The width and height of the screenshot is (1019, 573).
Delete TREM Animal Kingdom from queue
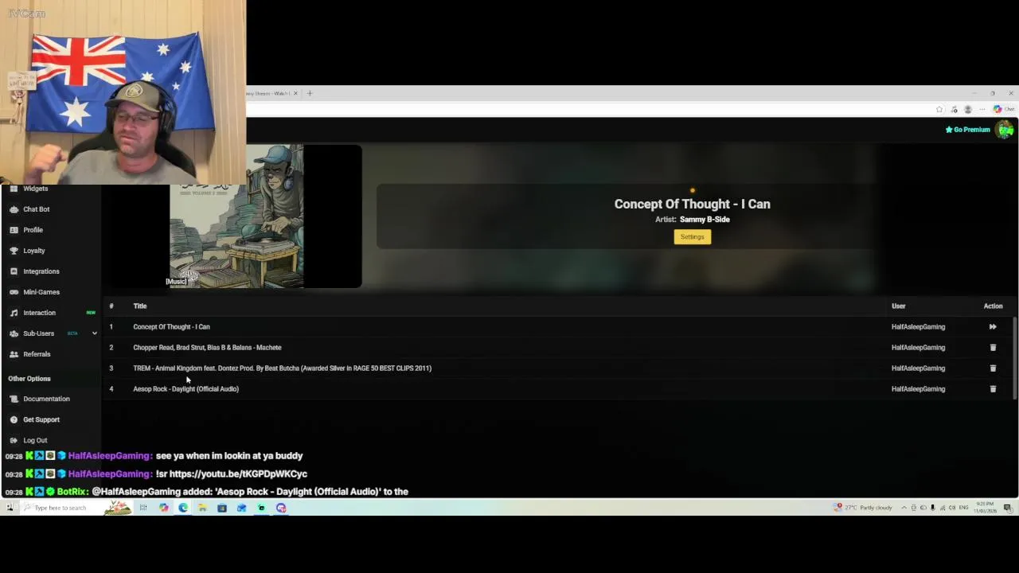(x=993, y=368)
